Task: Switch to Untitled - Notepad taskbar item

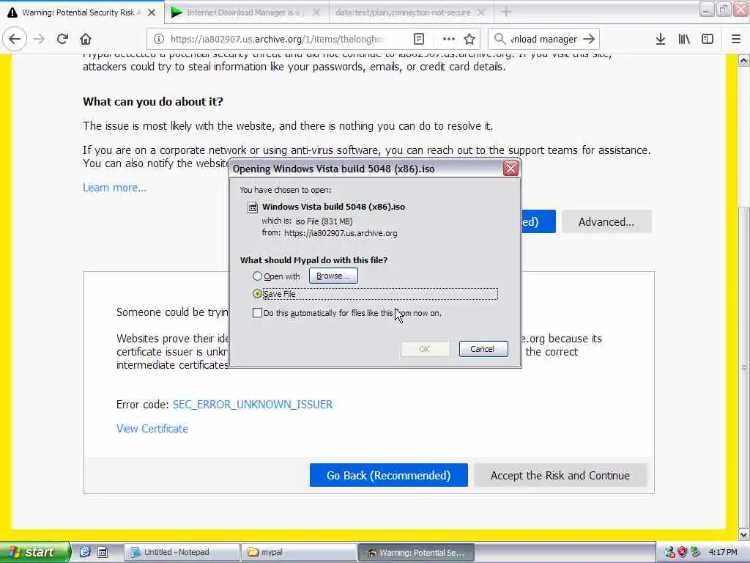Action: coord(182,552)
